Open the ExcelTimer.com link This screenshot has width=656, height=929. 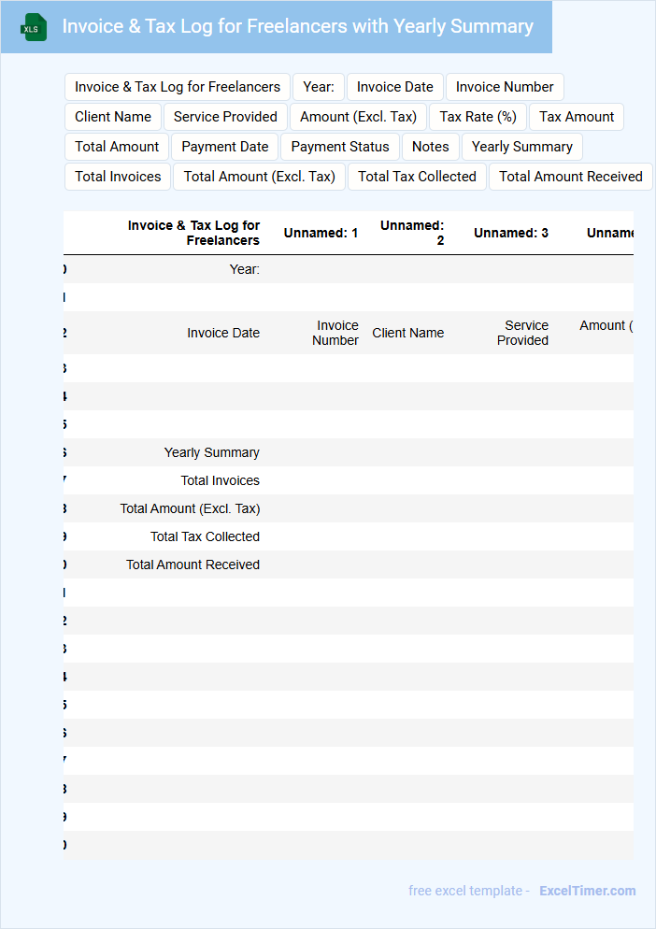[x=587, y=891]
